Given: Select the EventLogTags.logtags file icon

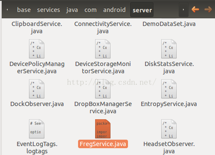Looking at the screenshot, I should [x=37, y=129].
